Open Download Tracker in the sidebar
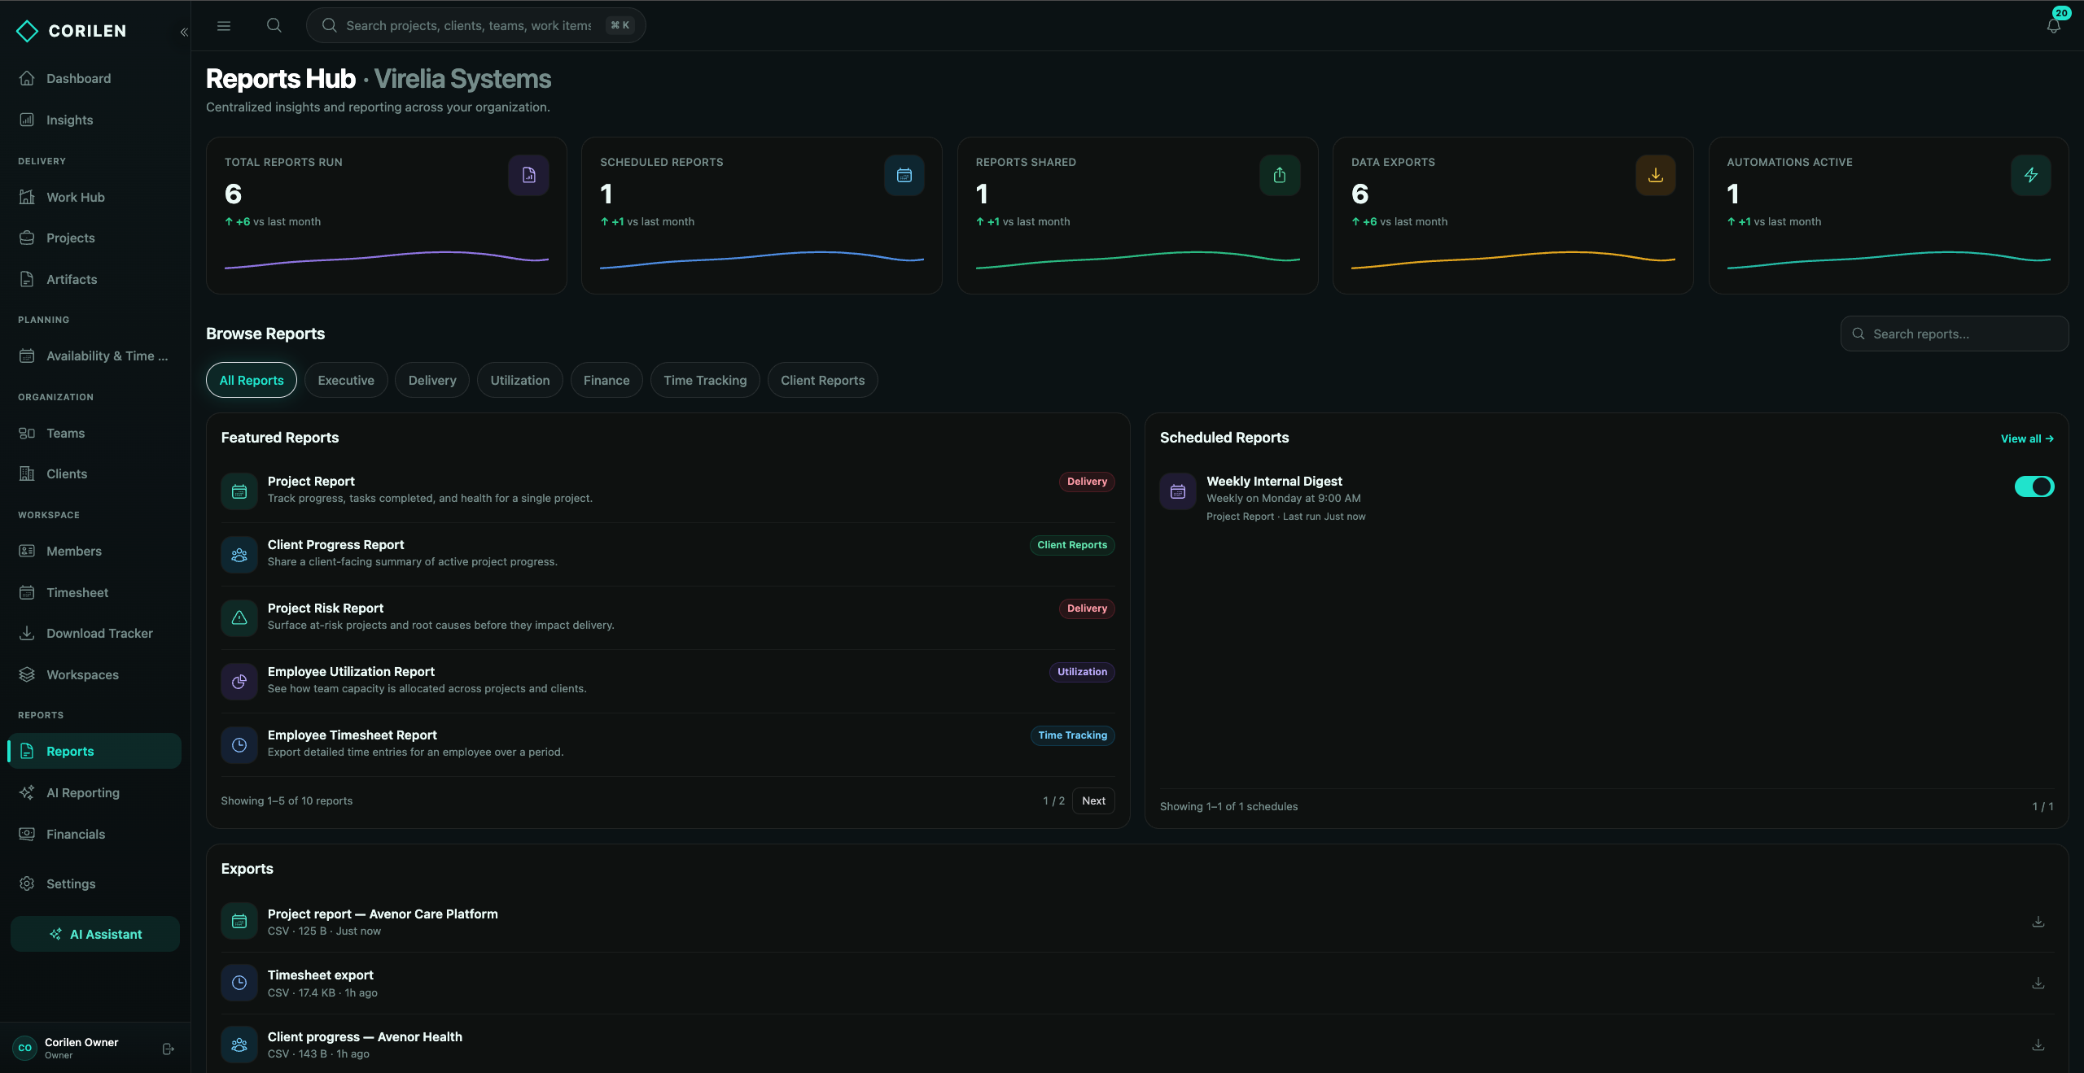 point(94,633)
